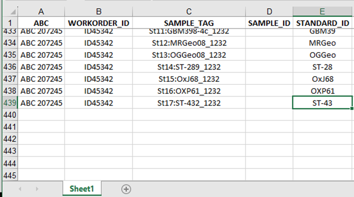Viewport: 354px width, 197px height.
Task: Select cell containing St15:OxJ68_1232
Action: [x=189, y=79]
